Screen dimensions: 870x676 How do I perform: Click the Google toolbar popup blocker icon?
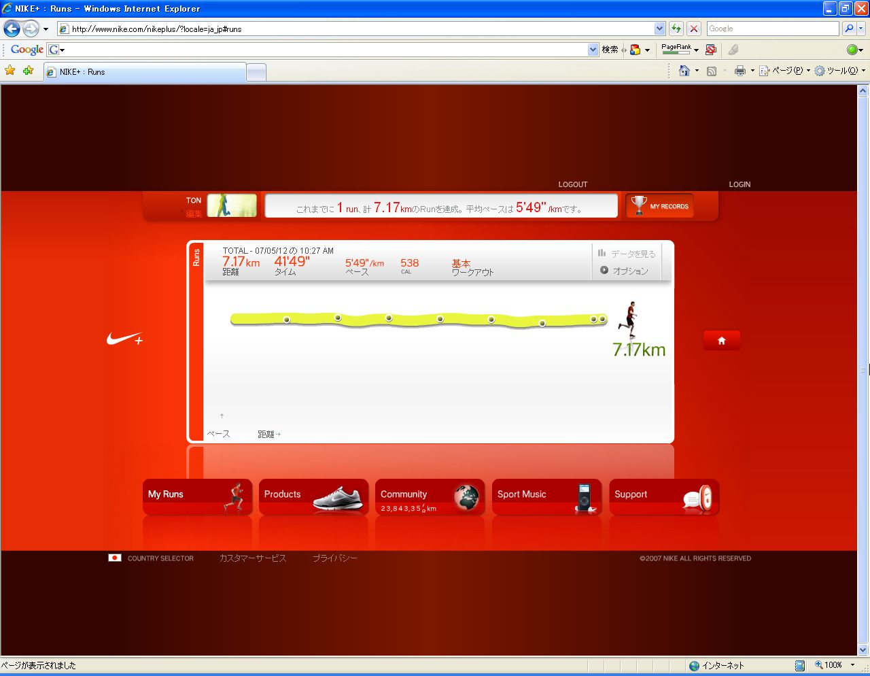click(x=711, y=50)
